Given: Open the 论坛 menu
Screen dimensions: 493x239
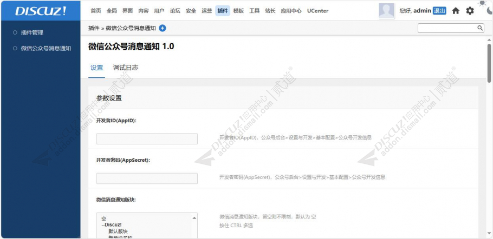Looking at the screenshot, I should click(x=175, y=11).
